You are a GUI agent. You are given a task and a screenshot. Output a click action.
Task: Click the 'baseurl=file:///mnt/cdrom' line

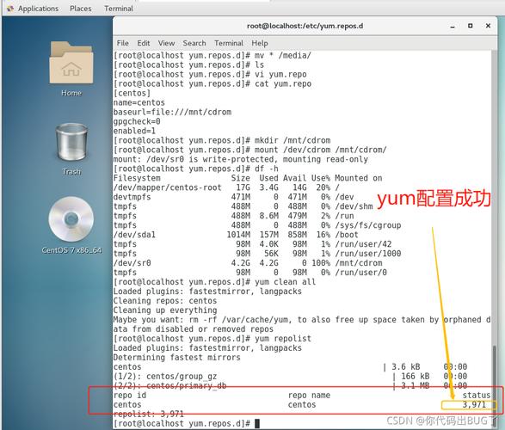tap(172, 113)
